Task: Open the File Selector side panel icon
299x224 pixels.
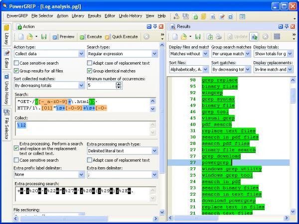Action: point(6,112)
